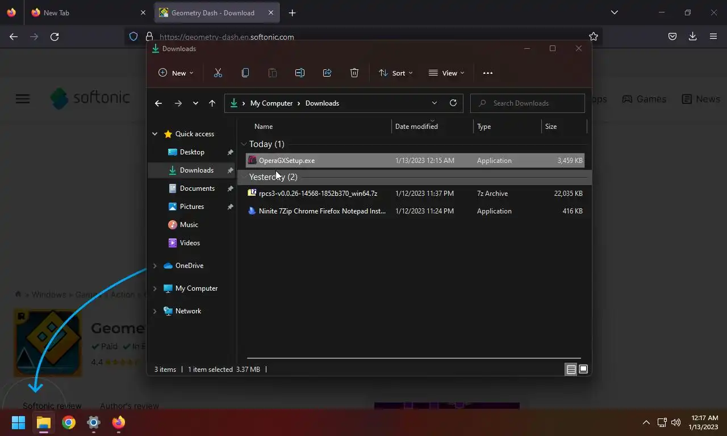The height and width of the screenshot is (436, 727).
Task: Collapse the Quick access tree
Action: pos(154,134)
